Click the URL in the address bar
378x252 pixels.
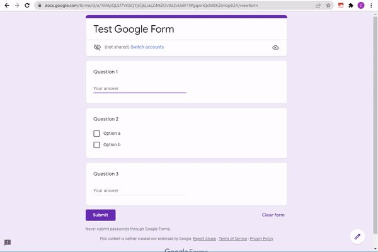tap(151, 5)
